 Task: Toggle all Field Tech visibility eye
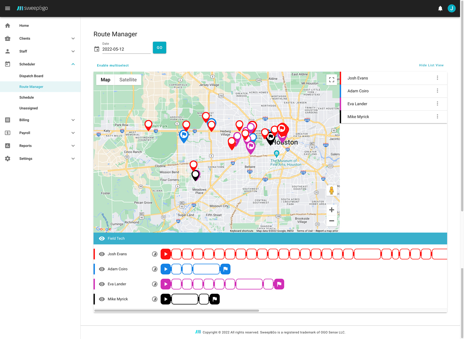click(x=102, y=238)
